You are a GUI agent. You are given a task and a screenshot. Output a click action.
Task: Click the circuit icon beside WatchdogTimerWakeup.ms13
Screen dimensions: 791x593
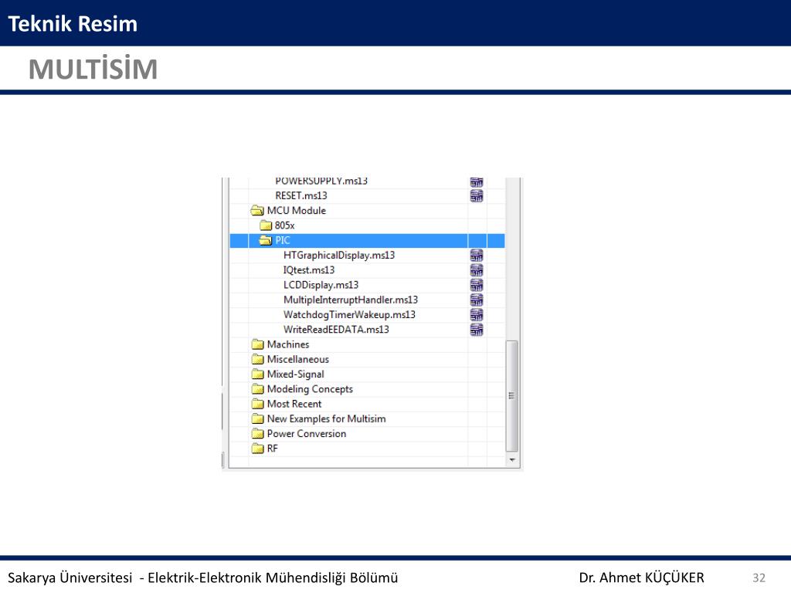[x=477, y=315]
